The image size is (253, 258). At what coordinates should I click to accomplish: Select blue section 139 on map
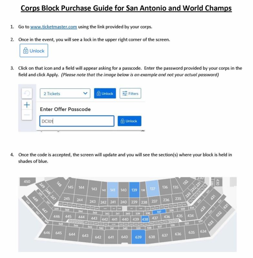[x=134, y=190]
